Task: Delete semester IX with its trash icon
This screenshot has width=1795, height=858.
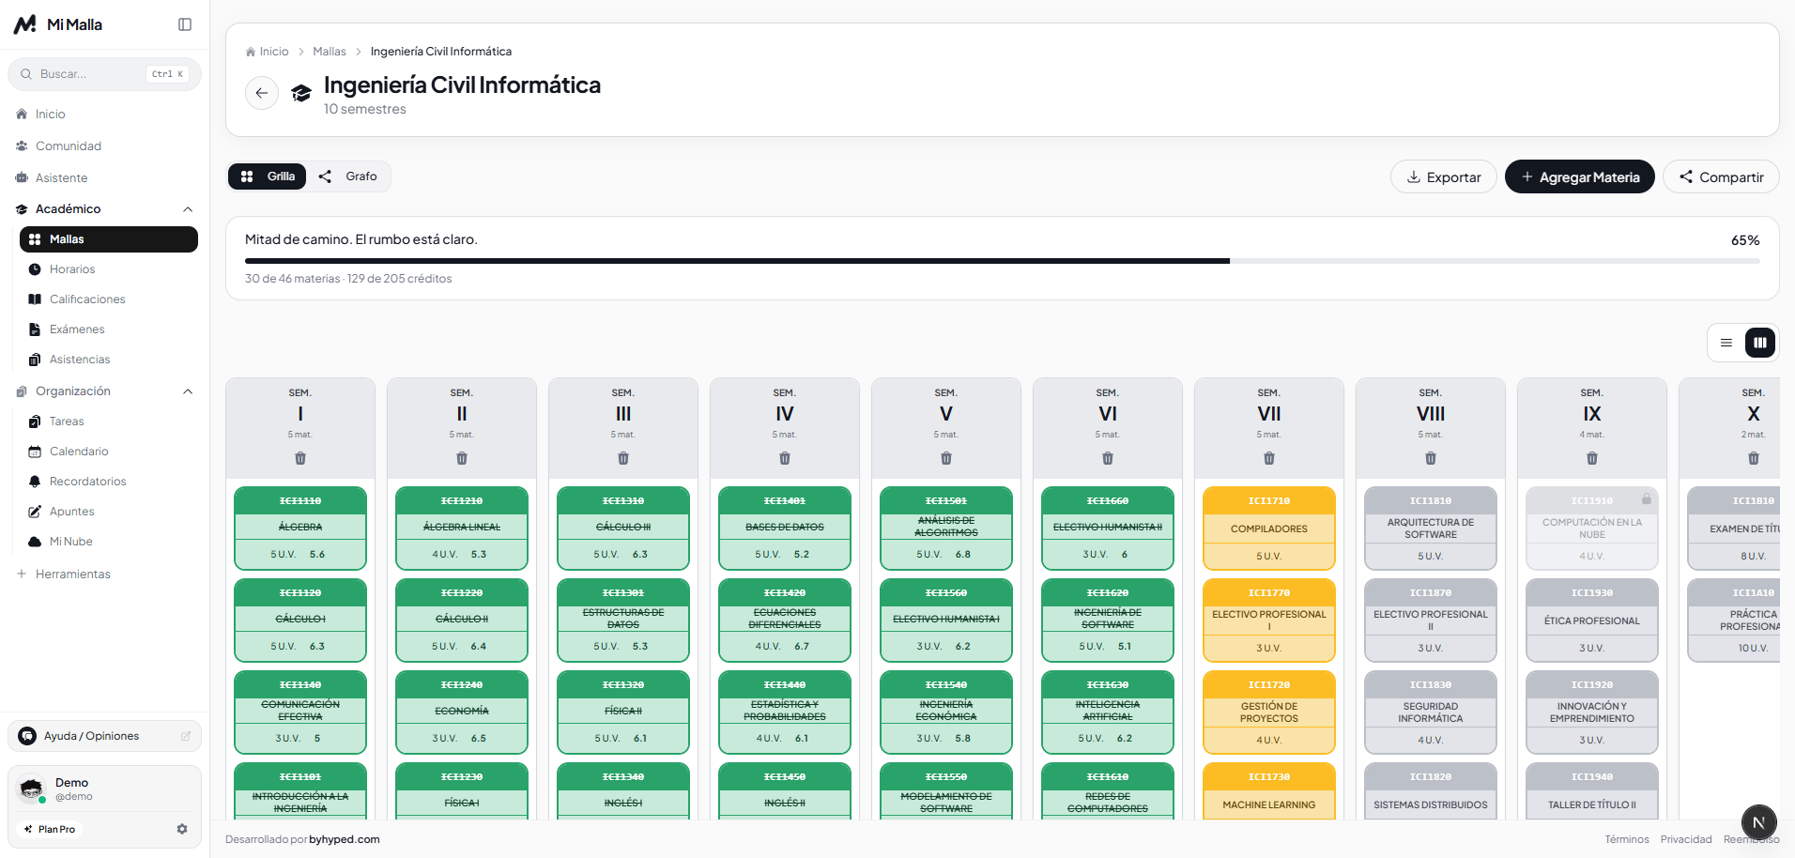Action: (1592, 458)
